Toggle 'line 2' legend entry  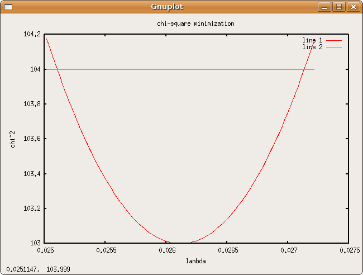[312, 48]
